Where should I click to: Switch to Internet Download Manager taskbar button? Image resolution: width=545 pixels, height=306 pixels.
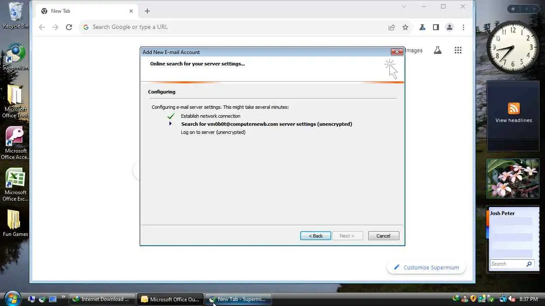pos(101,299)
